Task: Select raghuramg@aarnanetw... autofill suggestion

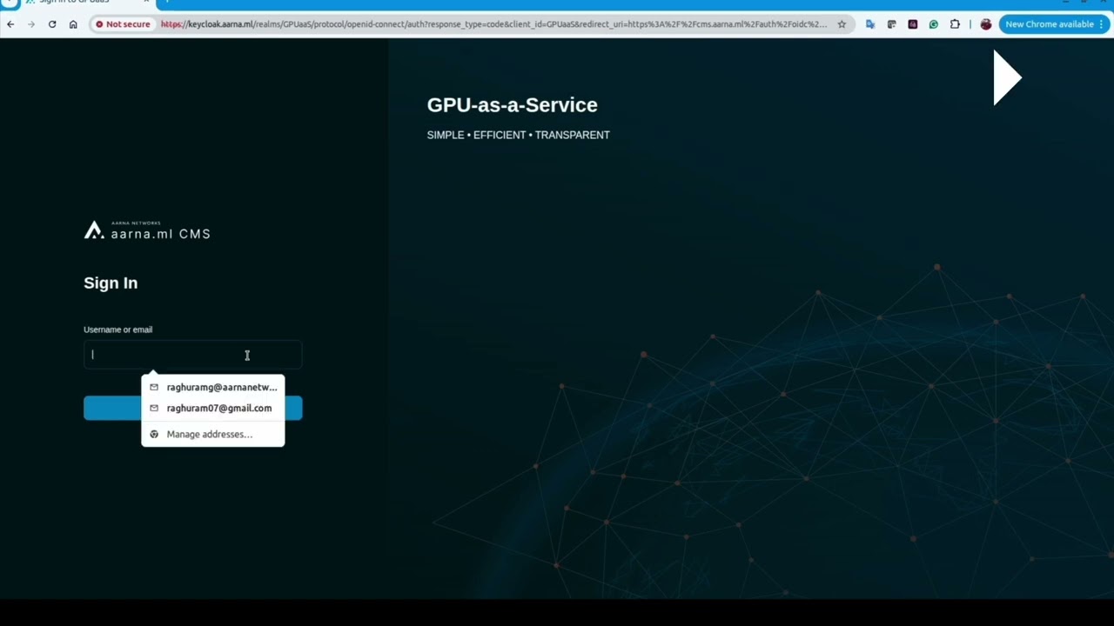Action: click(x=212, y=387)
